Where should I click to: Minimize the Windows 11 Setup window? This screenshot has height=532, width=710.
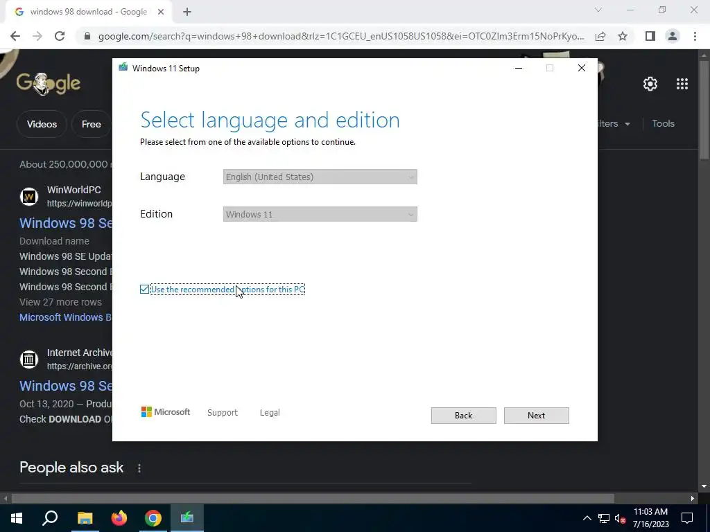point(519,69)
